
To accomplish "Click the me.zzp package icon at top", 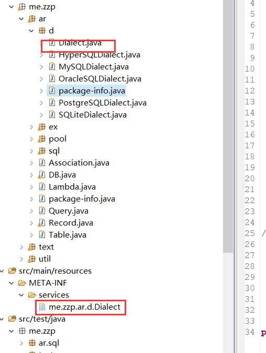I will 21,7.
